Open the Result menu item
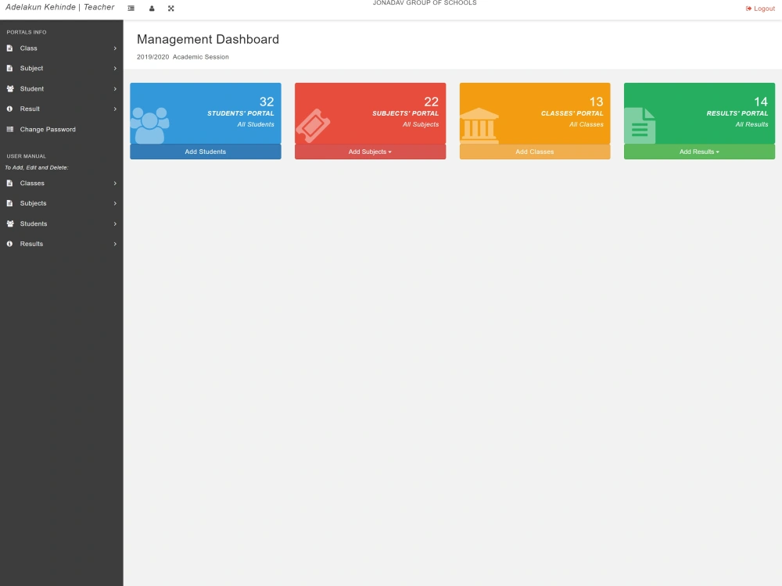This screenshot has width=782, height=586. pyautogui.click(x=61, y=109)
